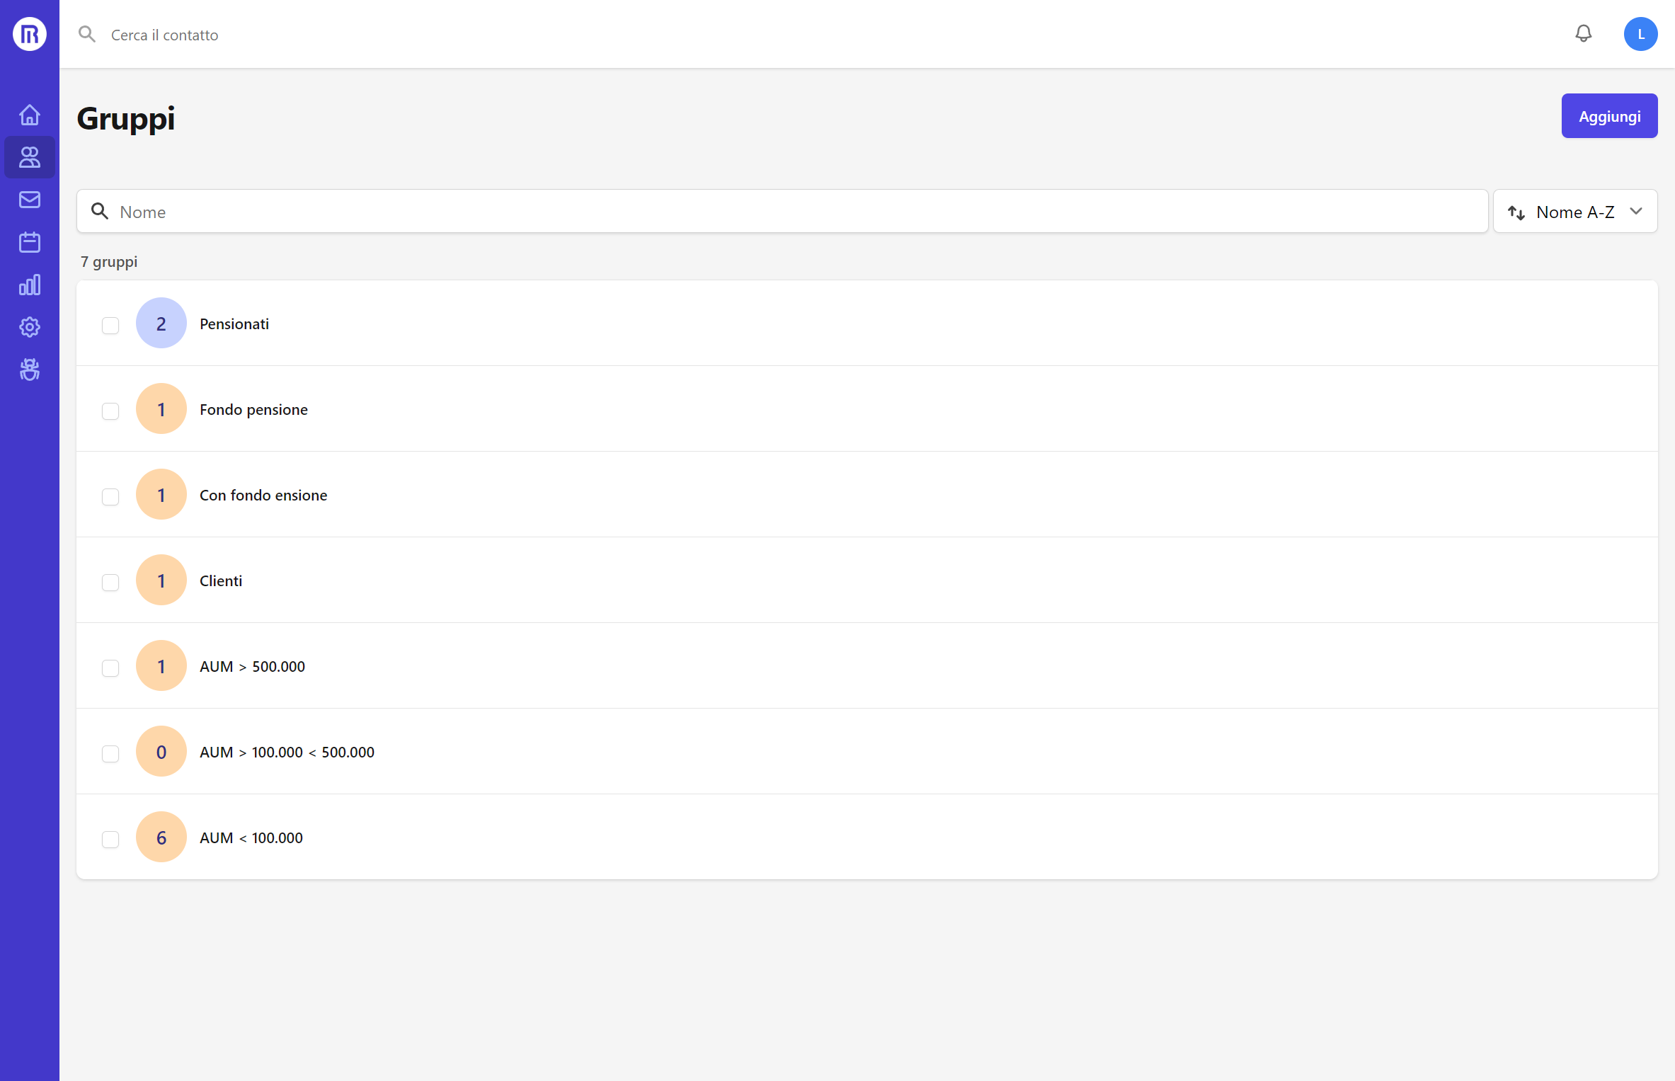The width and height of the screenshot is (1675, 1081).
Task: Open the Email envelope sidebar icon
Action: tap(30, 200)
